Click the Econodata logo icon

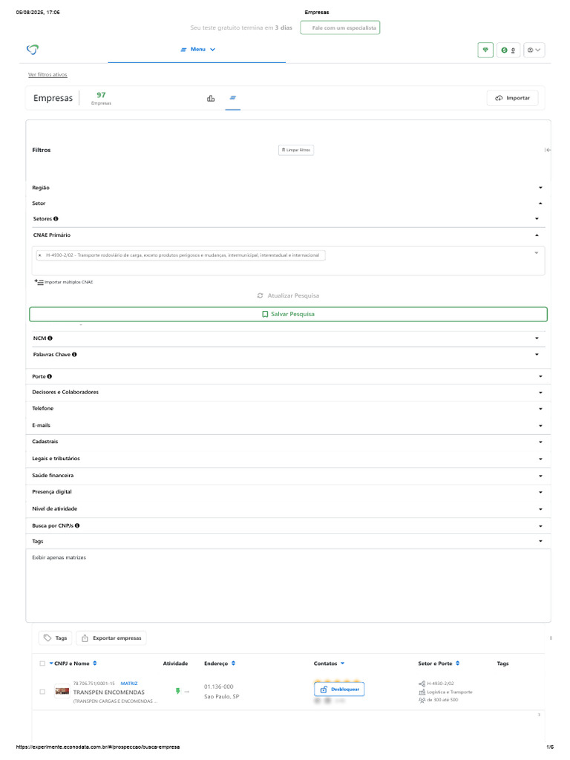tap(32, 50)
